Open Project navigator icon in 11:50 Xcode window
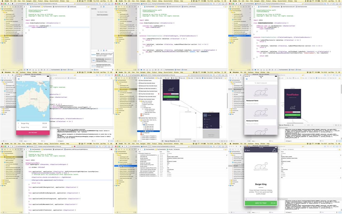The width and height of the screenshot is (342, 214). (x=2, y=7)
